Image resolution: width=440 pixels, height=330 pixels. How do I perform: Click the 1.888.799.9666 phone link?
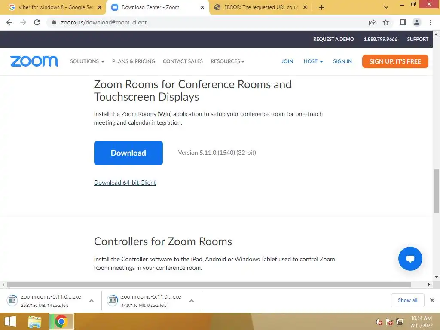pos(381,39)
